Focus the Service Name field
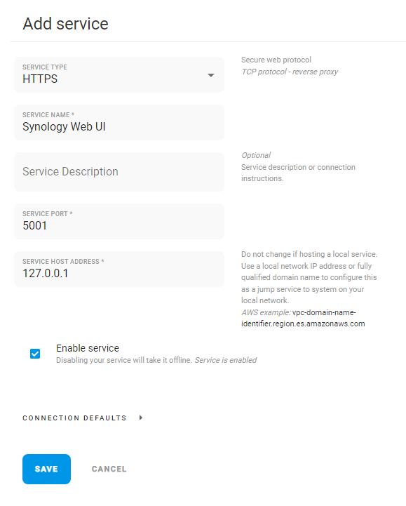Screen dimensions: 406x506 click(119, 122)
